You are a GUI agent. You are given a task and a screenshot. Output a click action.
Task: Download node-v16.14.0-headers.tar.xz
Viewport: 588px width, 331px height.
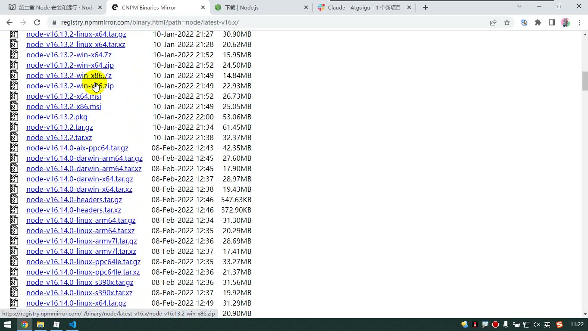(x=74, y=210)
